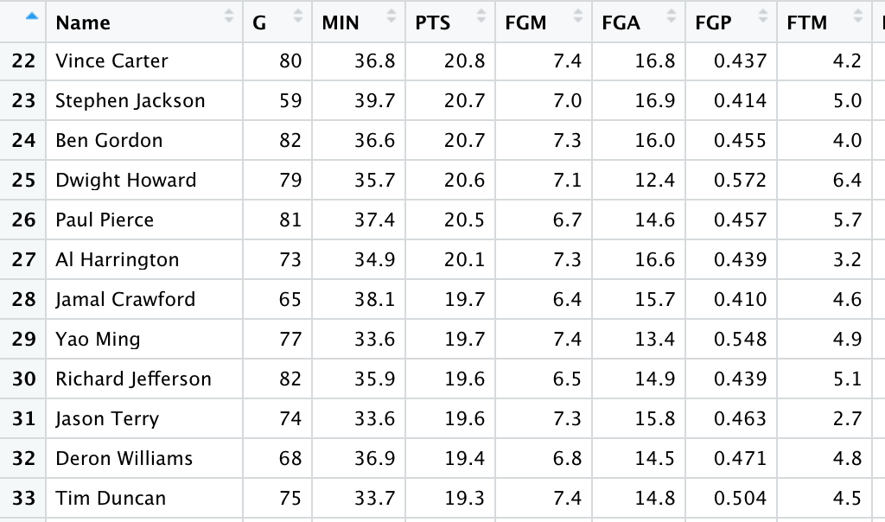The width and height of the screenshot is (885, 522).
Task: Click the sort arrows beside the Name header
Action: [x=229, y=16]
